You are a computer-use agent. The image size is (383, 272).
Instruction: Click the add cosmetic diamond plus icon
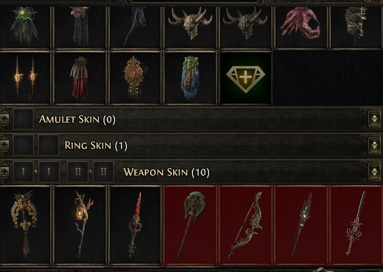coord(245,78)
